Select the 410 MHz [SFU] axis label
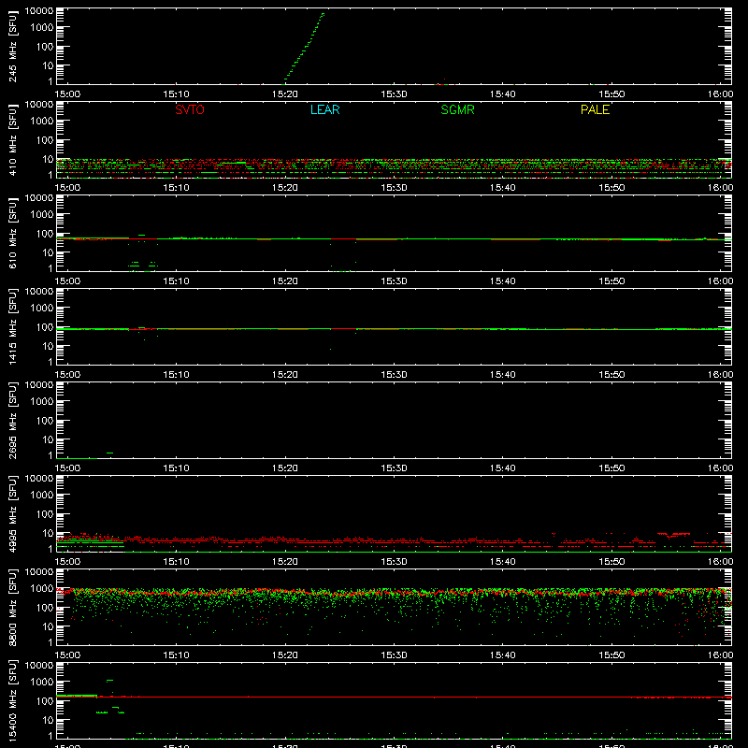 tap(12, 139)
